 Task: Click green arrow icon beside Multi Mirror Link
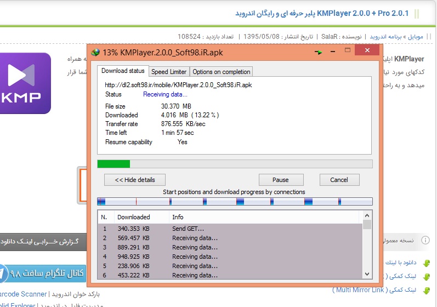click(426, 289)
